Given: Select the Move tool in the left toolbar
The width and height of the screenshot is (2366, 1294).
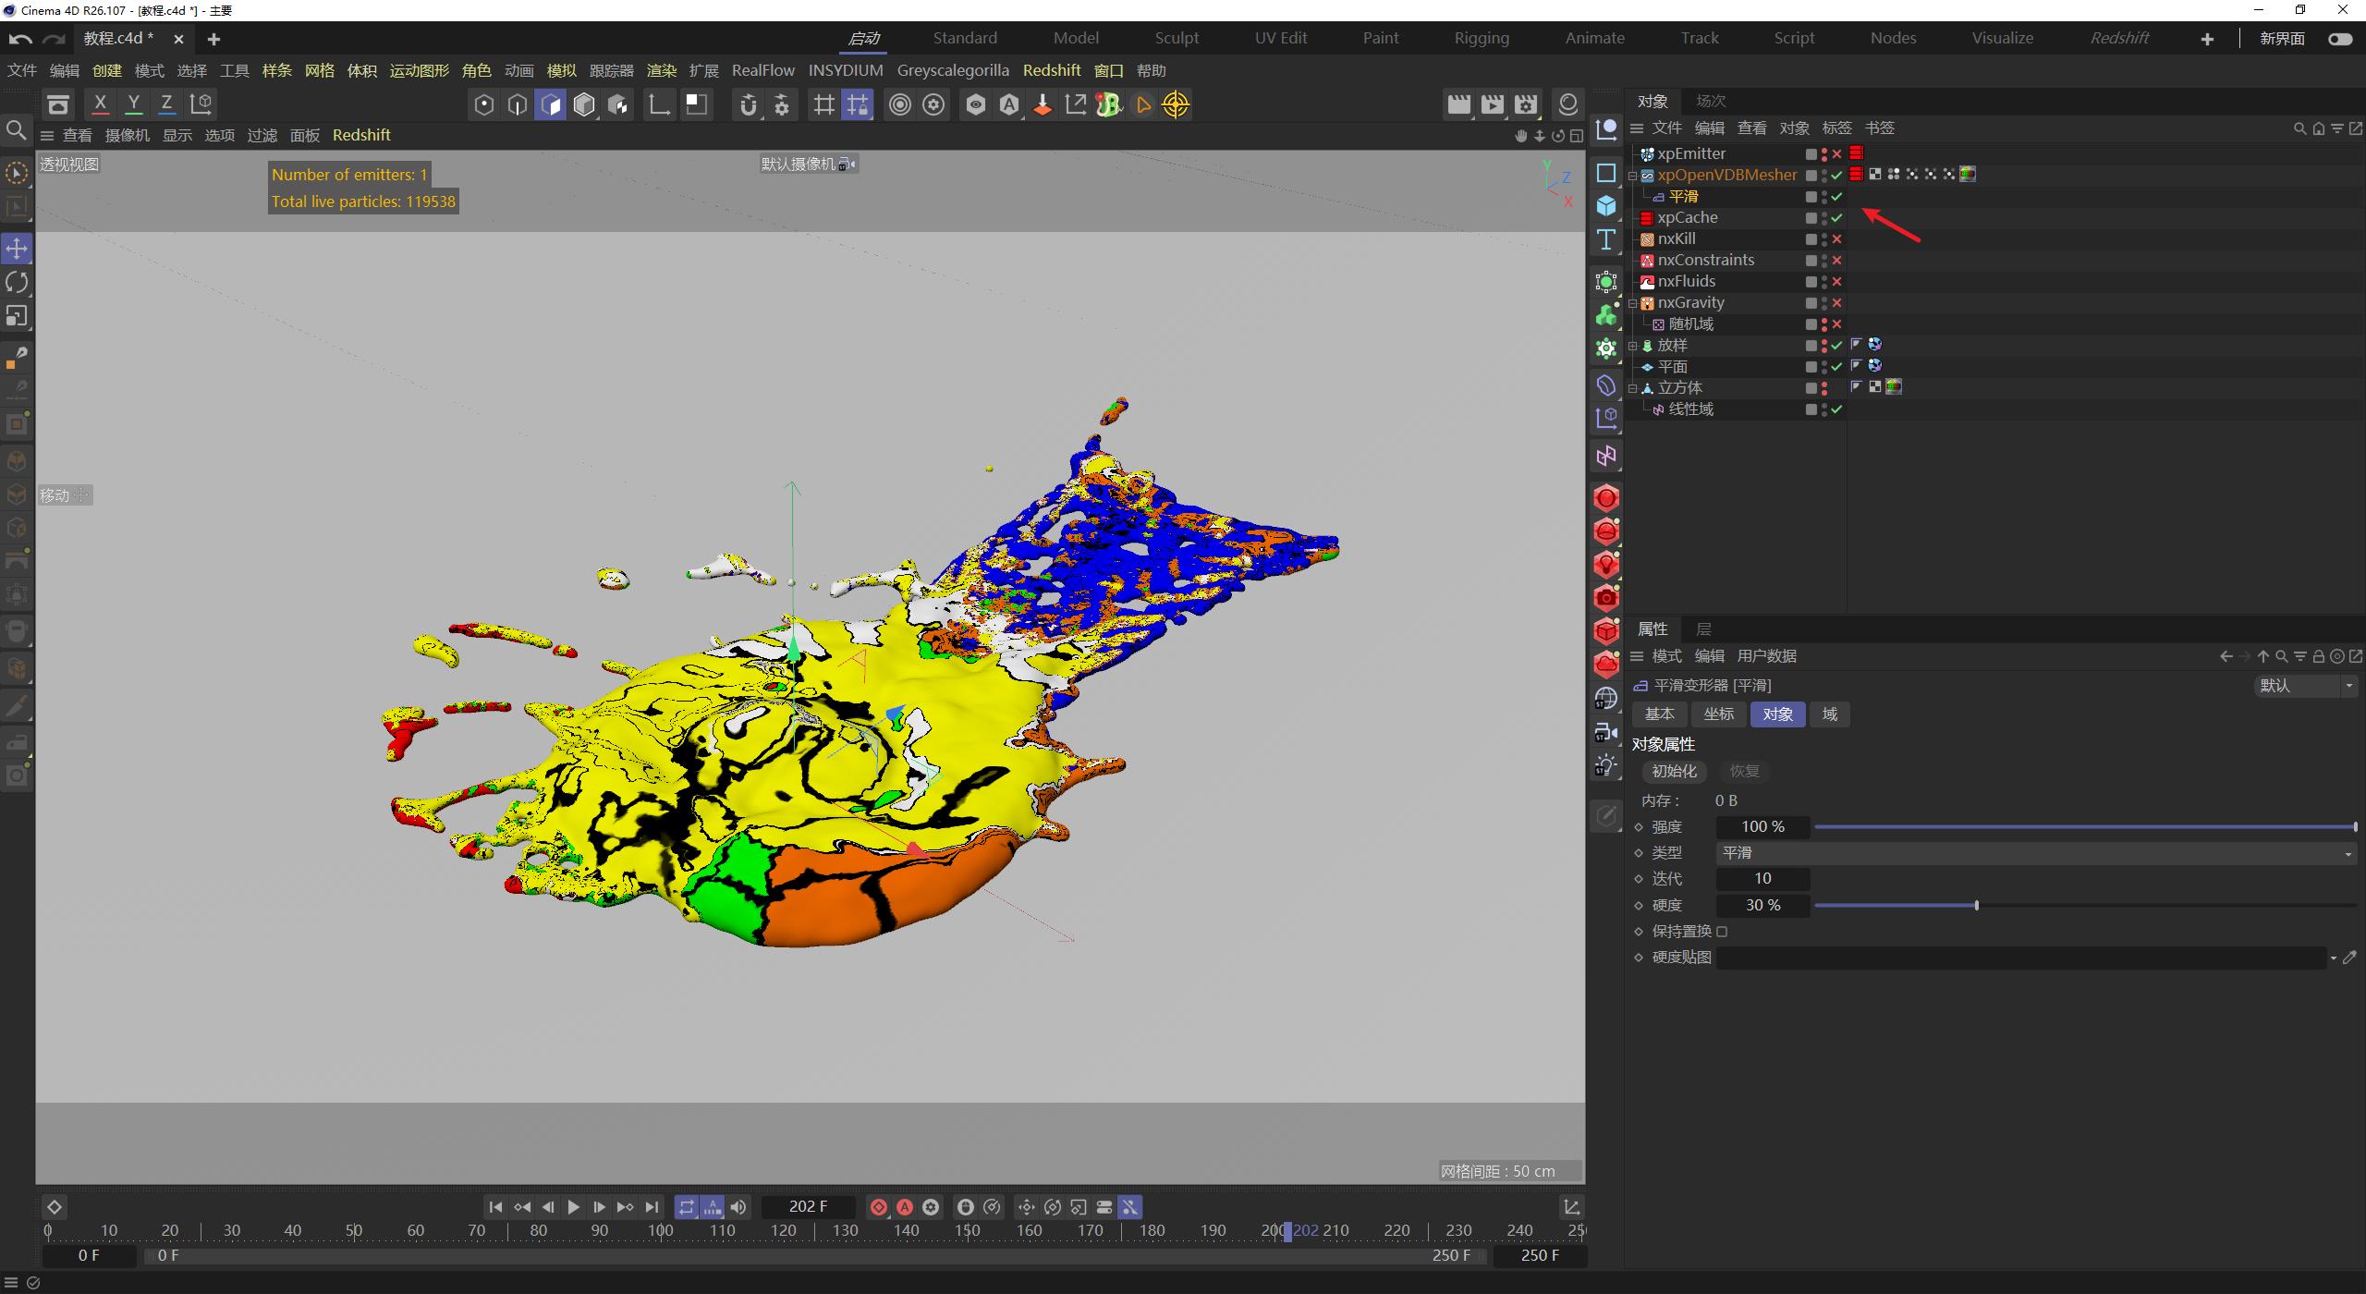Looking at the screenshot, I should coord(16,248).
